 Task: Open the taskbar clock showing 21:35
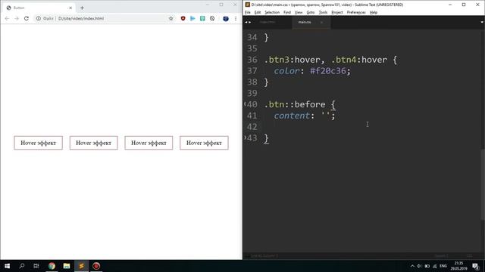click(x=458, y=266)
